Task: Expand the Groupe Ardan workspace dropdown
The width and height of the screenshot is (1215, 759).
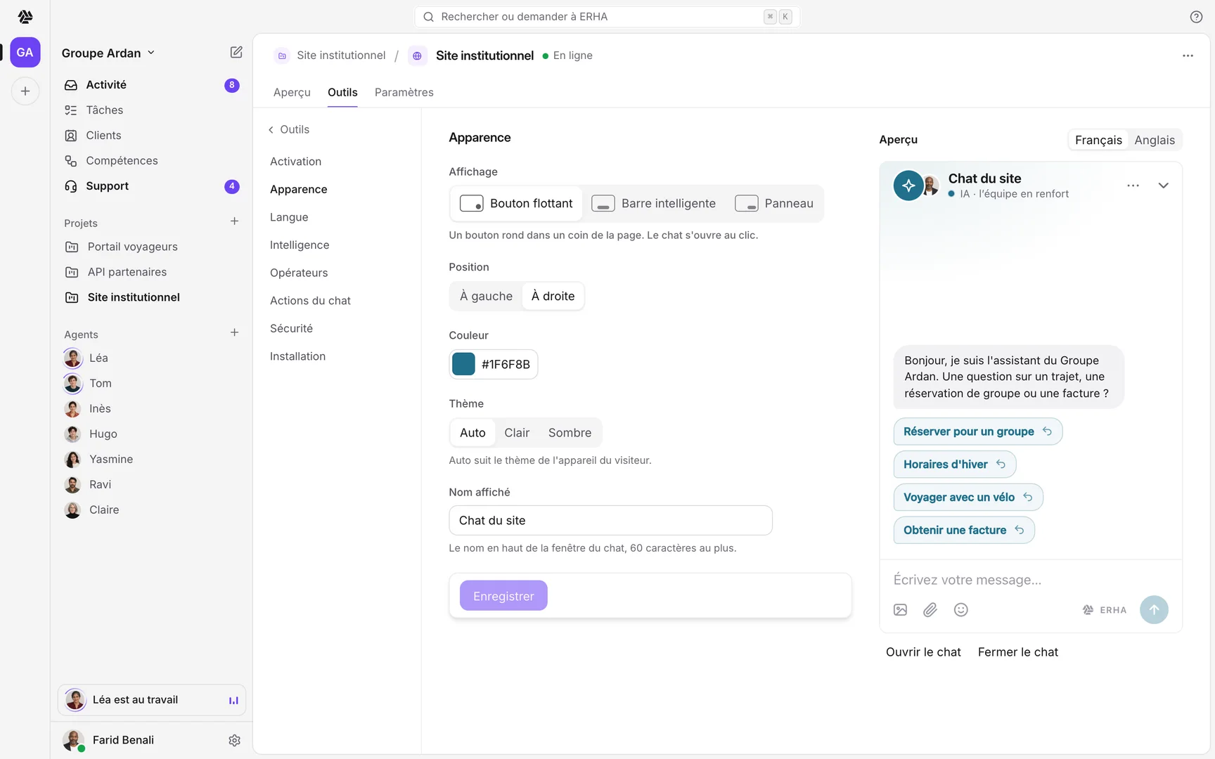Action: (x=108, y=53)
